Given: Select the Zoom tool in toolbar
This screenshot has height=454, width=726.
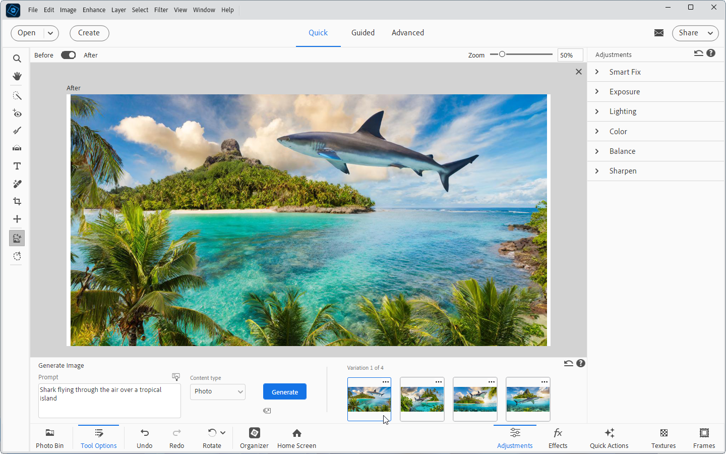Looking at the screenshot, I should pyautogui.click(x=17, y=59).
